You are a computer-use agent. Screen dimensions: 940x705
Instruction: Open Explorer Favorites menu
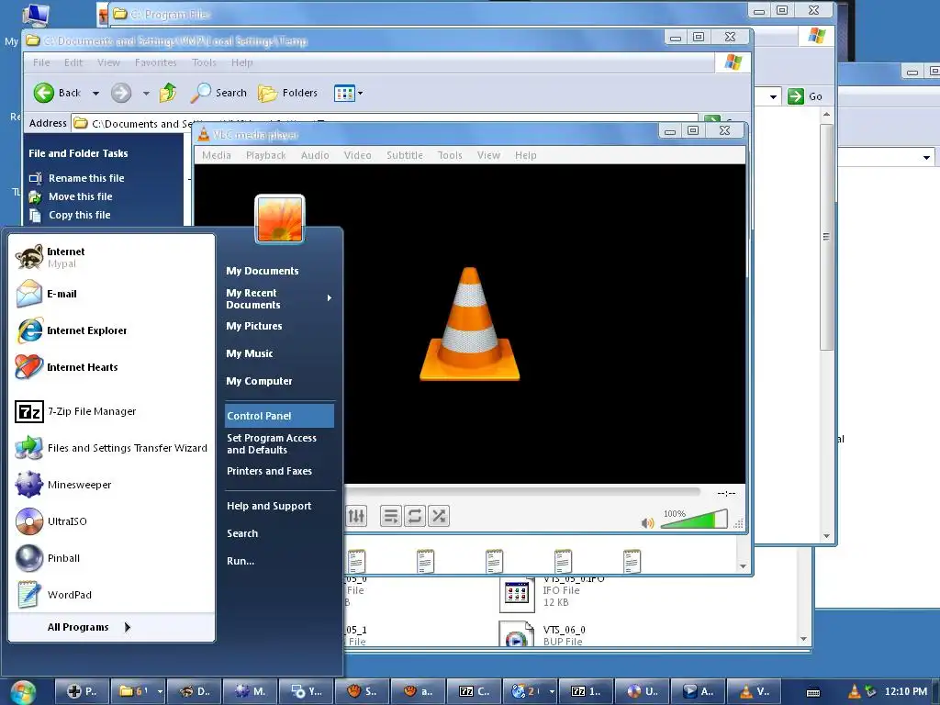(156, 62)
